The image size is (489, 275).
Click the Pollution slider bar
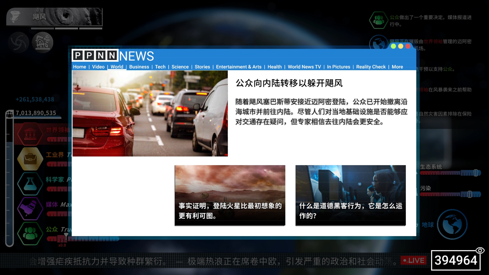click(x=450, y=195)
